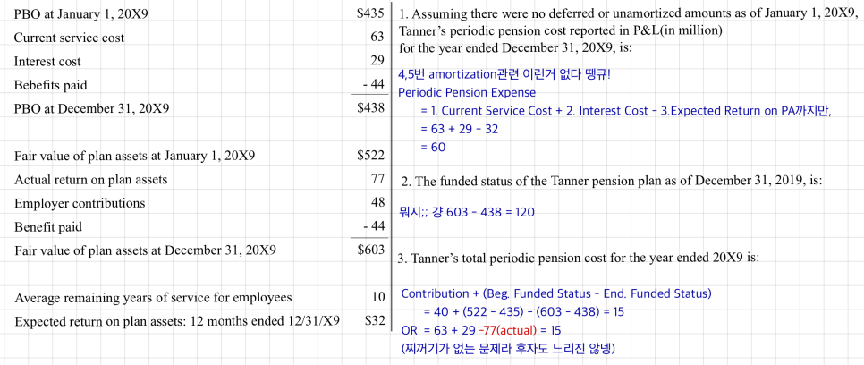Click the 'Current service cost' row label

click(x=69, y=38)
